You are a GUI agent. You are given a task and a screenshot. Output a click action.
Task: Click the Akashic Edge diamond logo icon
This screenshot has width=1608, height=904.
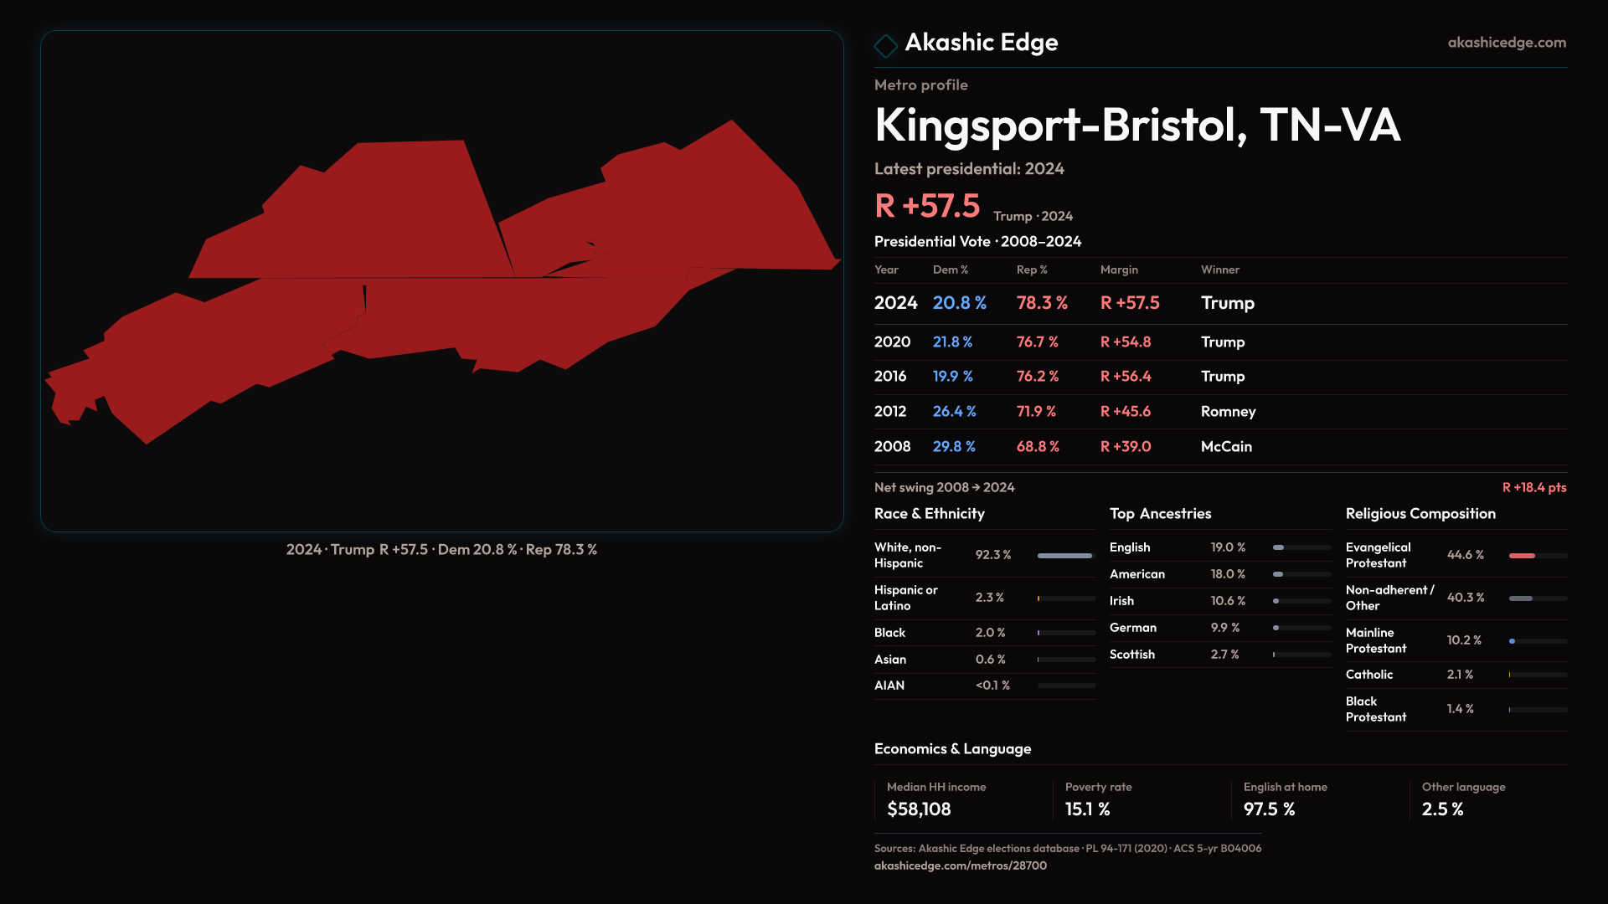coord(885,44)
